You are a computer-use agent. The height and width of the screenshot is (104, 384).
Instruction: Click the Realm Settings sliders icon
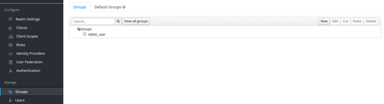[x=11, y=19]
